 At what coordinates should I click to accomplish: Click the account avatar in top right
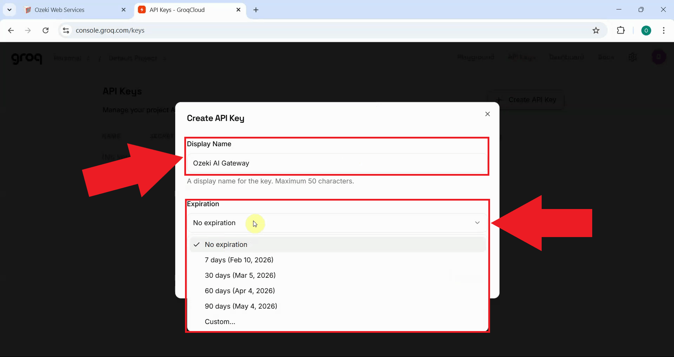[x=659, y=57]
